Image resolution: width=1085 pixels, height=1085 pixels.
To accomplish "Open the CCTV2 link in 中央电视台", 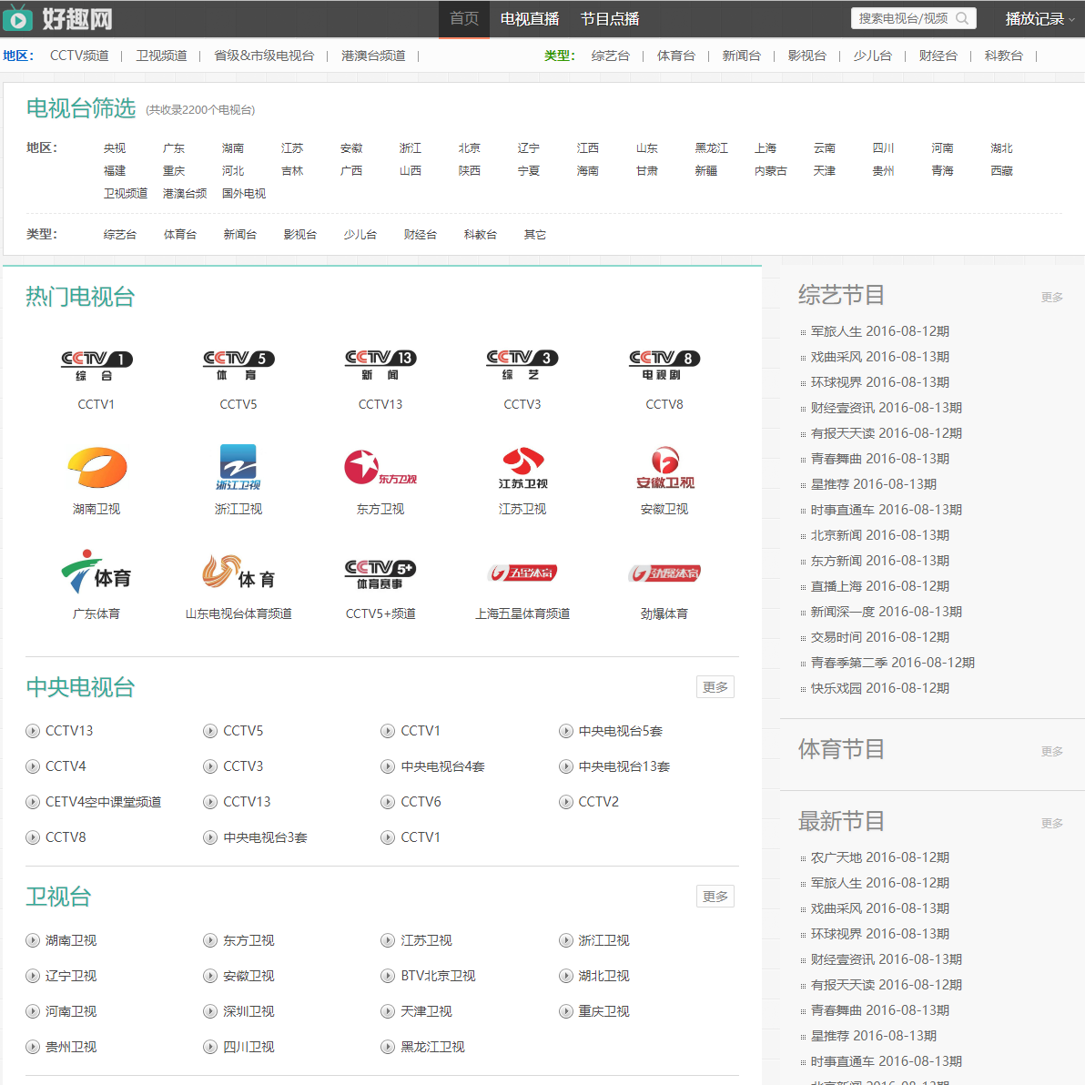I will (x=599, y=802).
